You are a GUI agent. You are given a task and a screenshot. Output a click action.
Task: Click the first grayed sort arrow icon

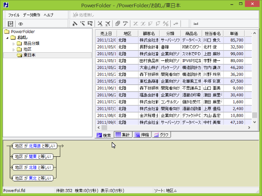[150, 24]
